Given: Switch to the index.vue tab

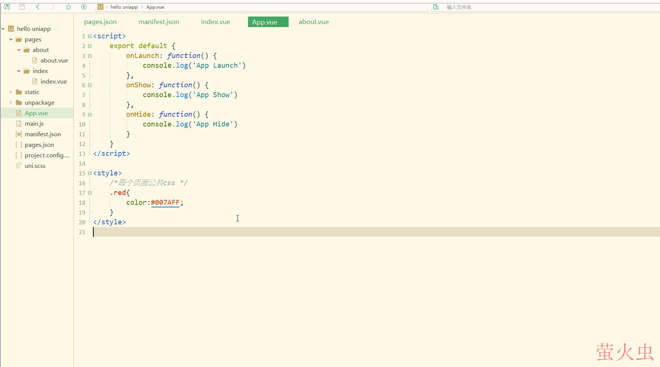Looking at the screenshot, I should point(216,22).
